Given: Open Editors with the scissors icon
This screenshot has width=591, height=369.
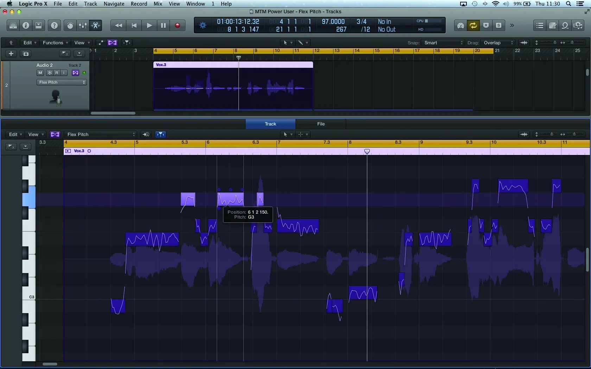Looking at the screenshot, I should tap(96, 25).
